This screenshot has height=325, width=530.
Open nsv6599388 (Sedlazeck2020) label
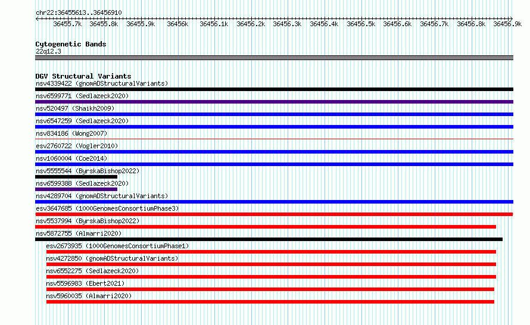pos(82,183)
